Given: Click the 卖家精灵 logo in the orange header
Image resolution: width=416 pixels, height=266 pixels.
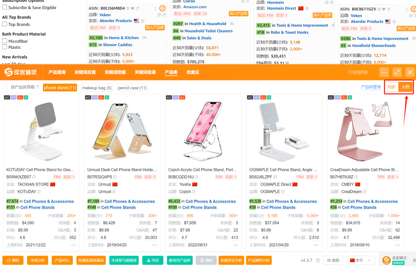Looking at the screenshot, I should point(20,72).
